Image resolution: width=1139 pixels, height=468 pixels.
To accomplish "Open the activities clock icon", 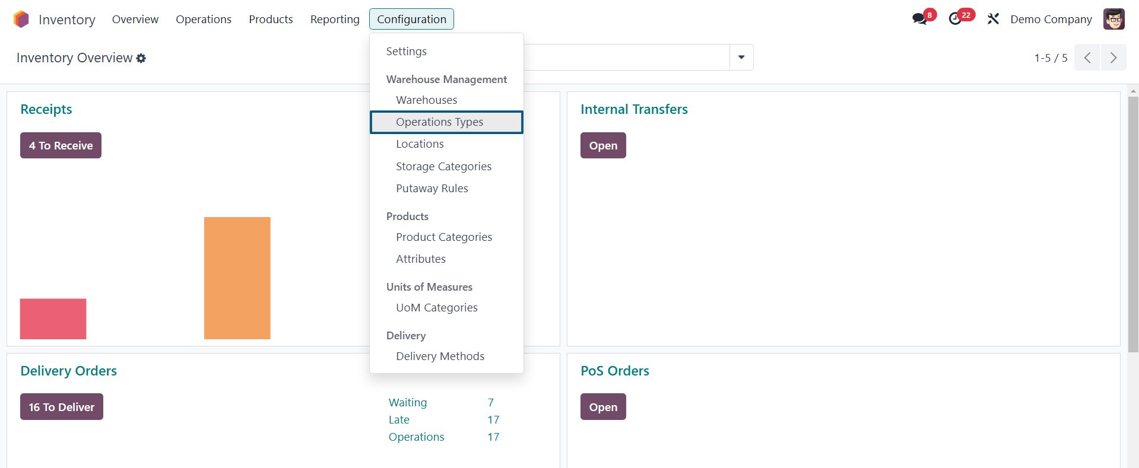I will [x=955, y=19].
